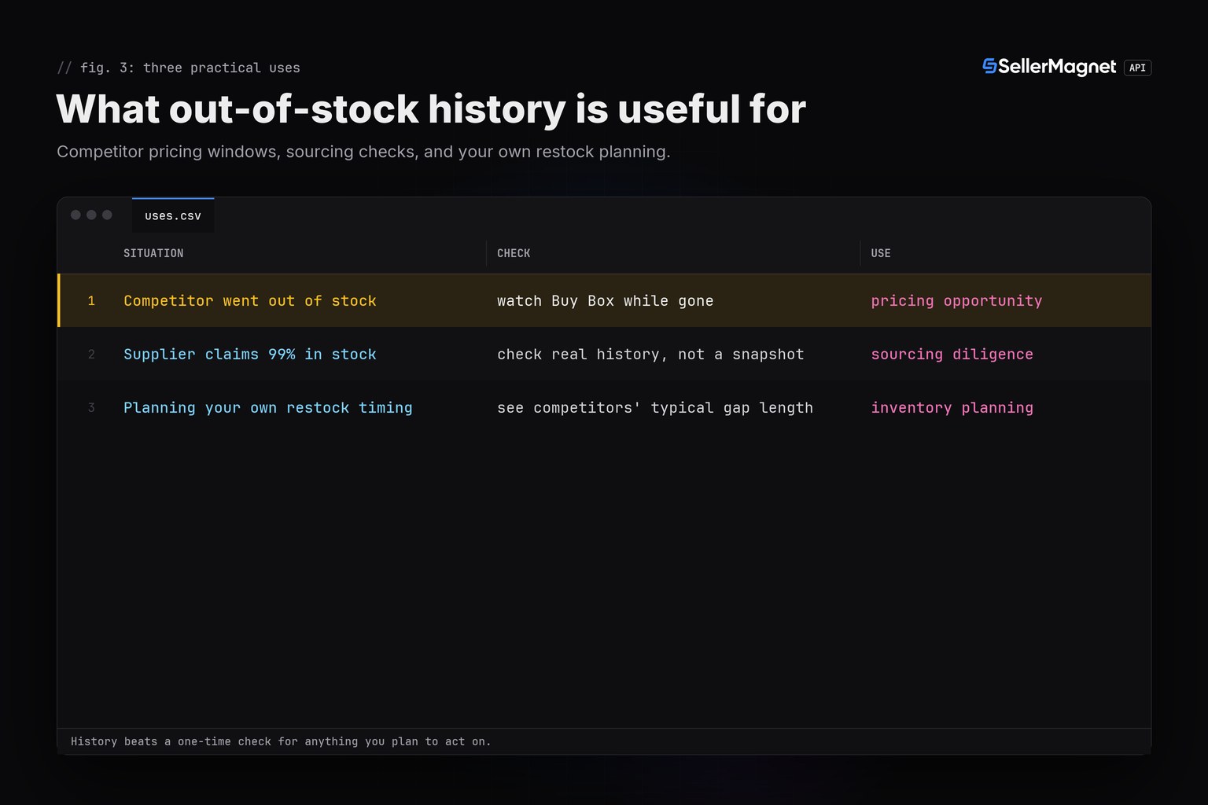1208x805 pixels.
Task: Click the 'What out-of-stock history is useful for' heading
Action: coord(431,108)
